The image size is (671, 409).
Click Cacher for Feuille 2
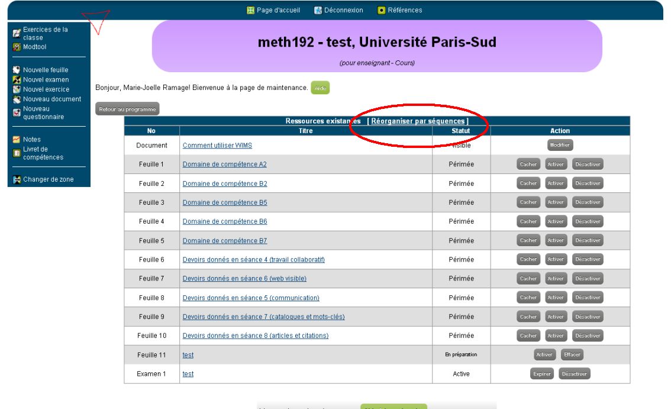coord(528,183)
